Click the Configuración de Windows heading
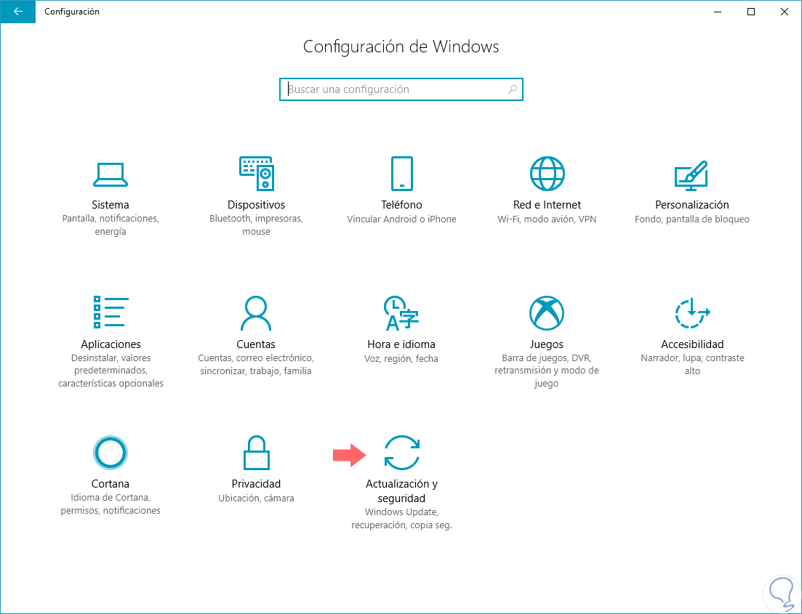The width and height of the screenshot is (802, 614). [x=401, y=47]
